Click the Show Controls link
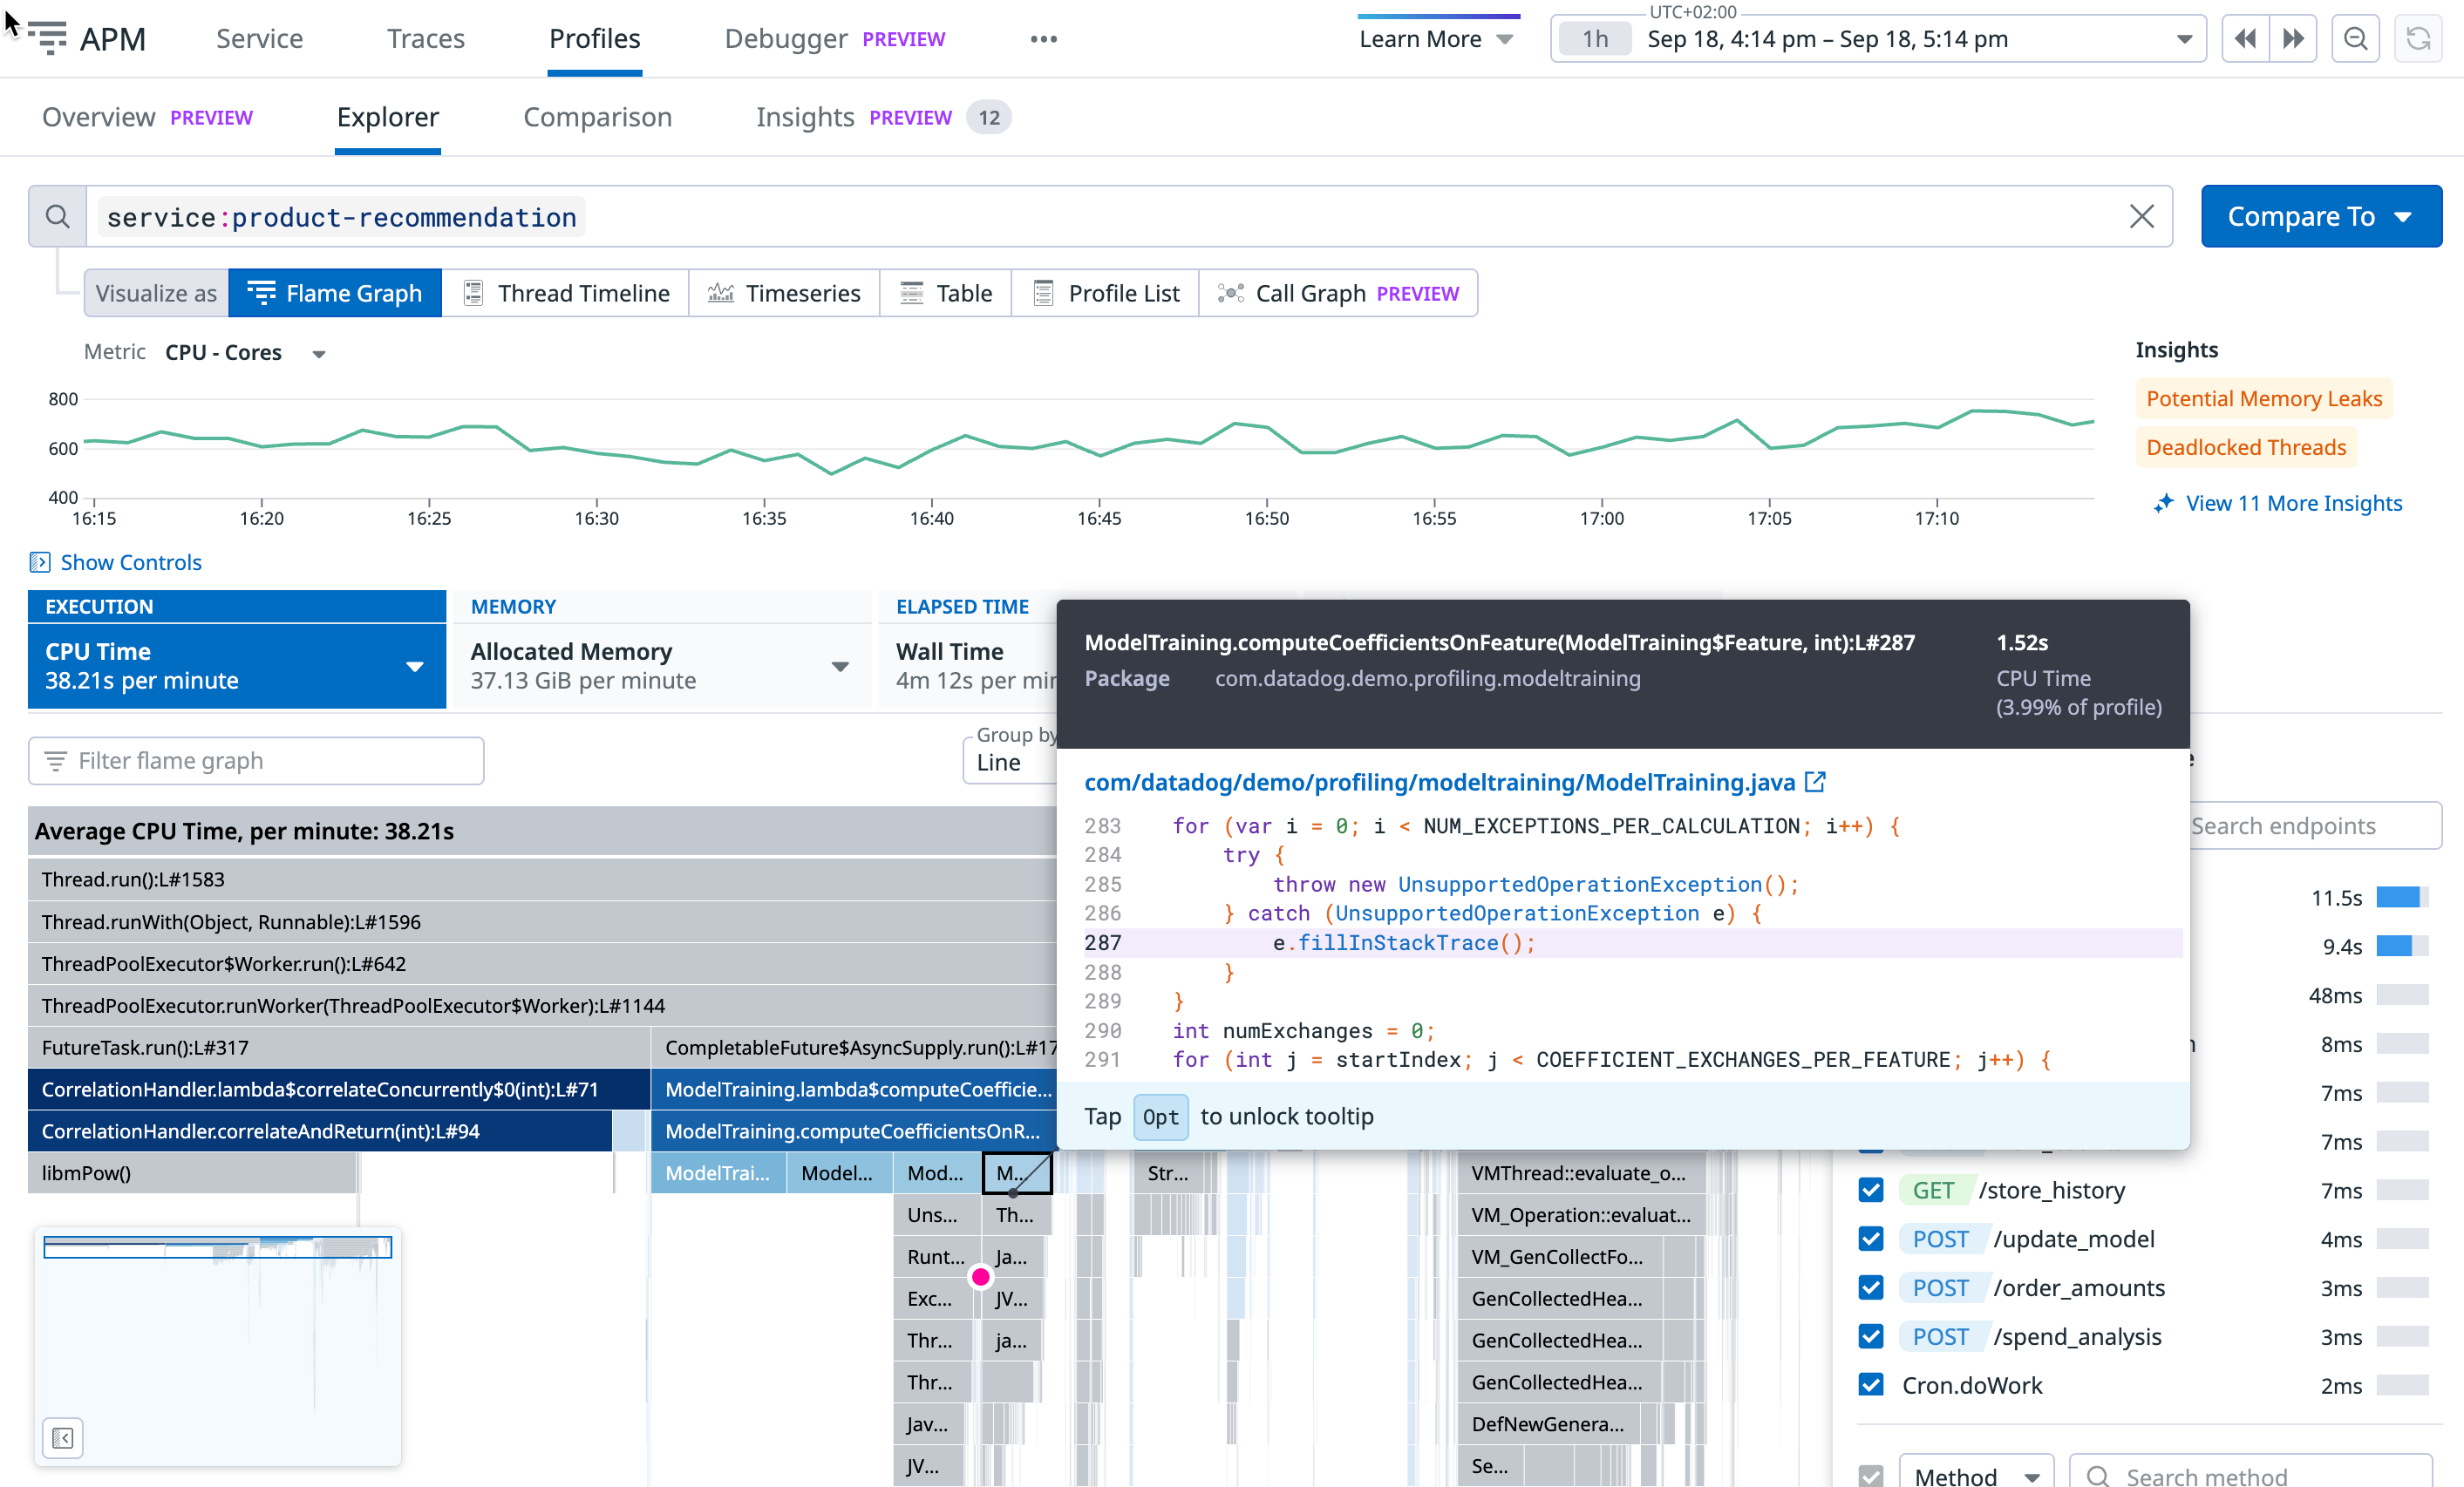 click(x=130, y=562)
